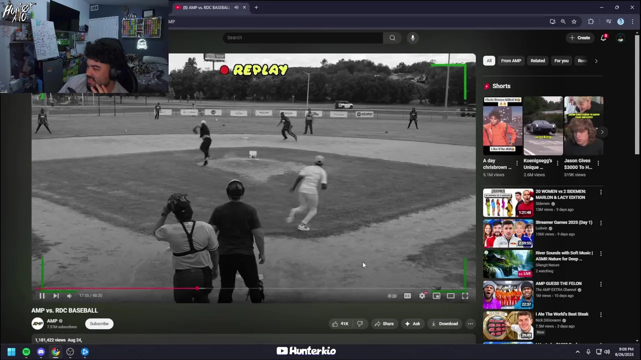The image size is (641, 360).
Task: Open the AMP channel name link
Action: [x=52, y=321]
